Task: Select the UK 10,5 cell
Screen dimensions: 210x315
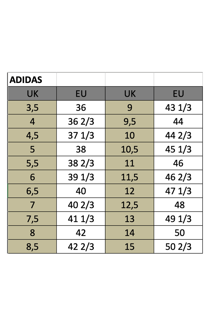Action: [130, 149]
